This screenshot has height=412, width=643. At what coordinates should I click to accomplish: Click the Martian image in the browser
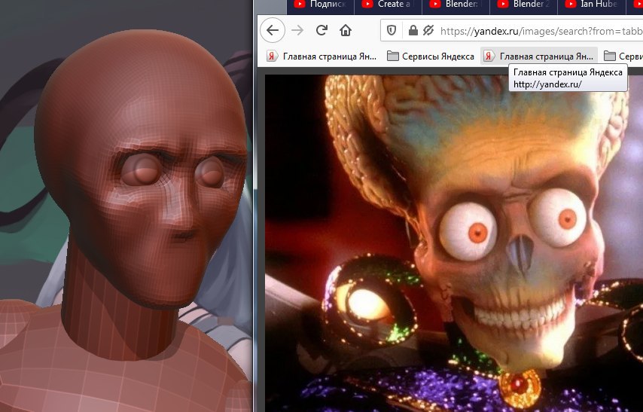click(x=454, y=243)
